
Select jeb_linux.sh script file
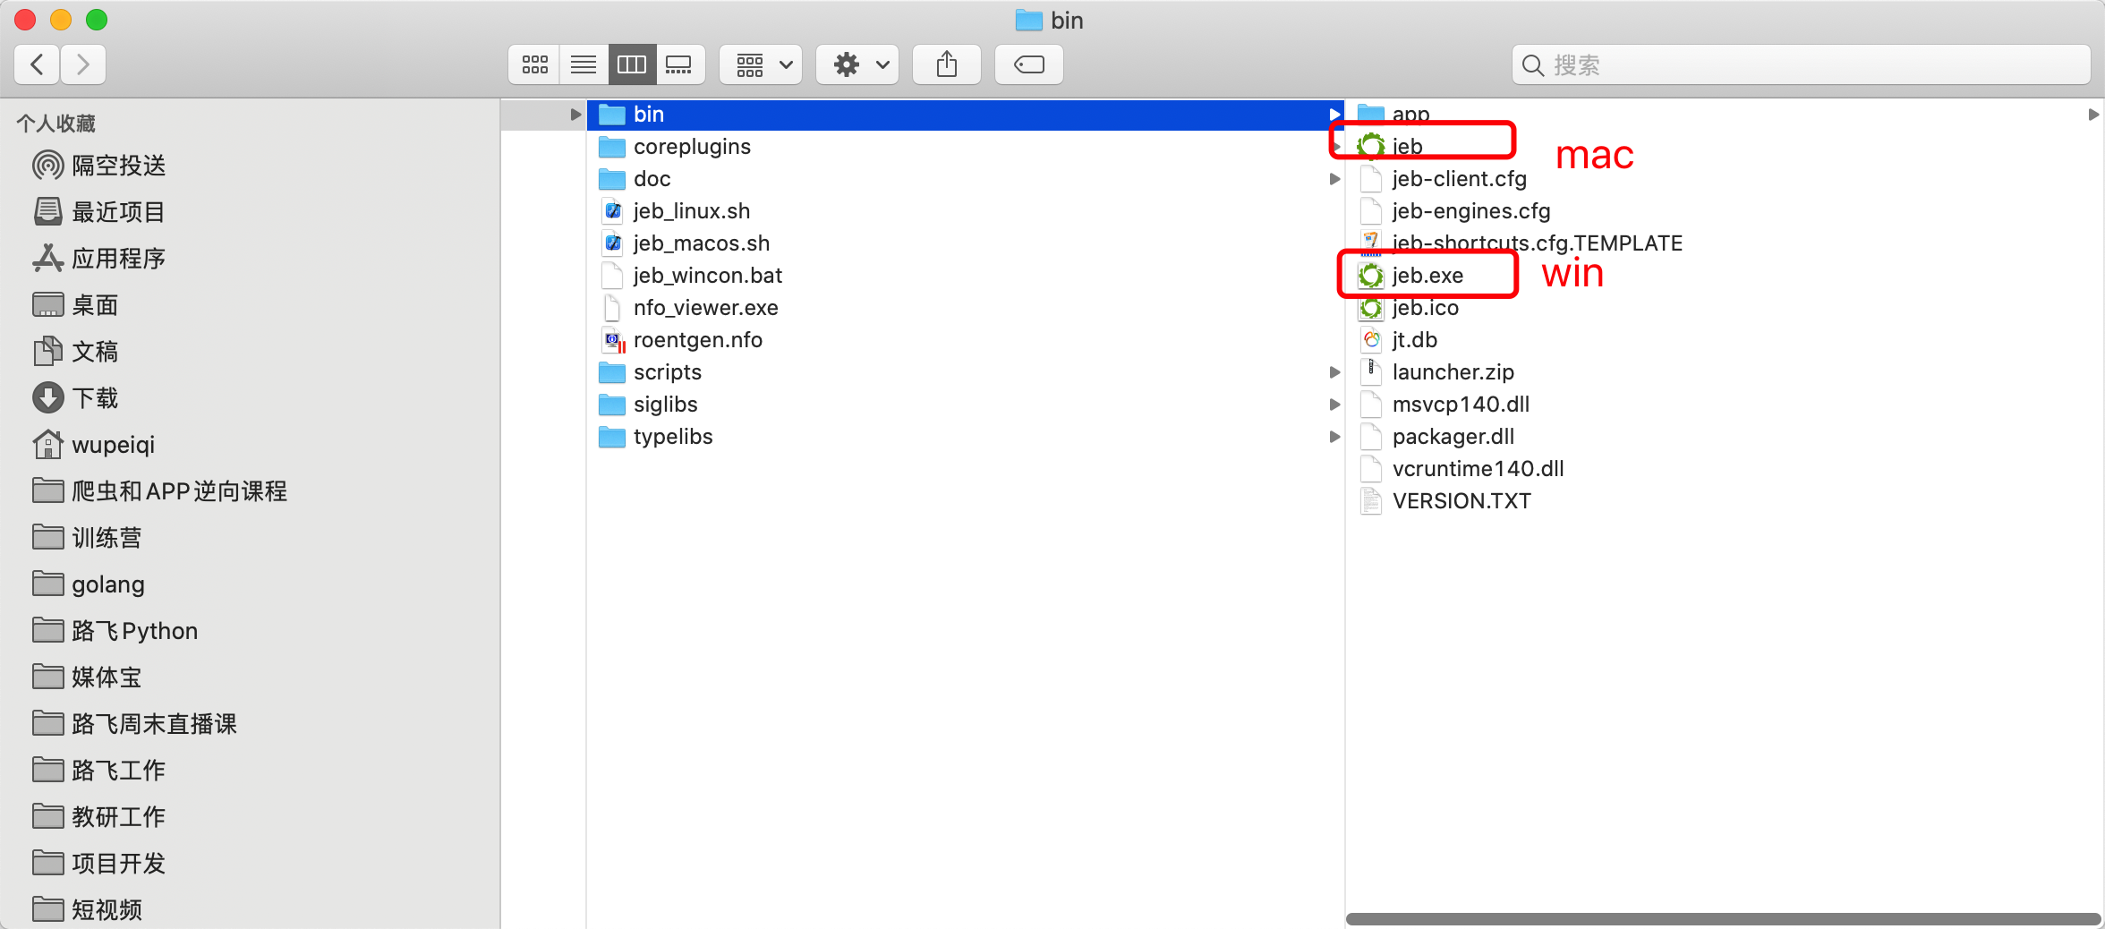point(675,211)
